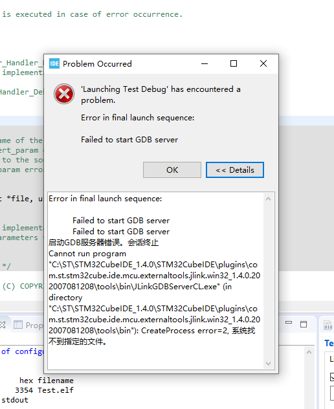Click the details pane scroll-down arrow

pyautogui.click(x=268, y=363)
